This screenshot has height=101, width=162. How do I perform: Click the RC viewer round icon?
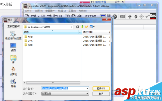(x=115, y=17)
